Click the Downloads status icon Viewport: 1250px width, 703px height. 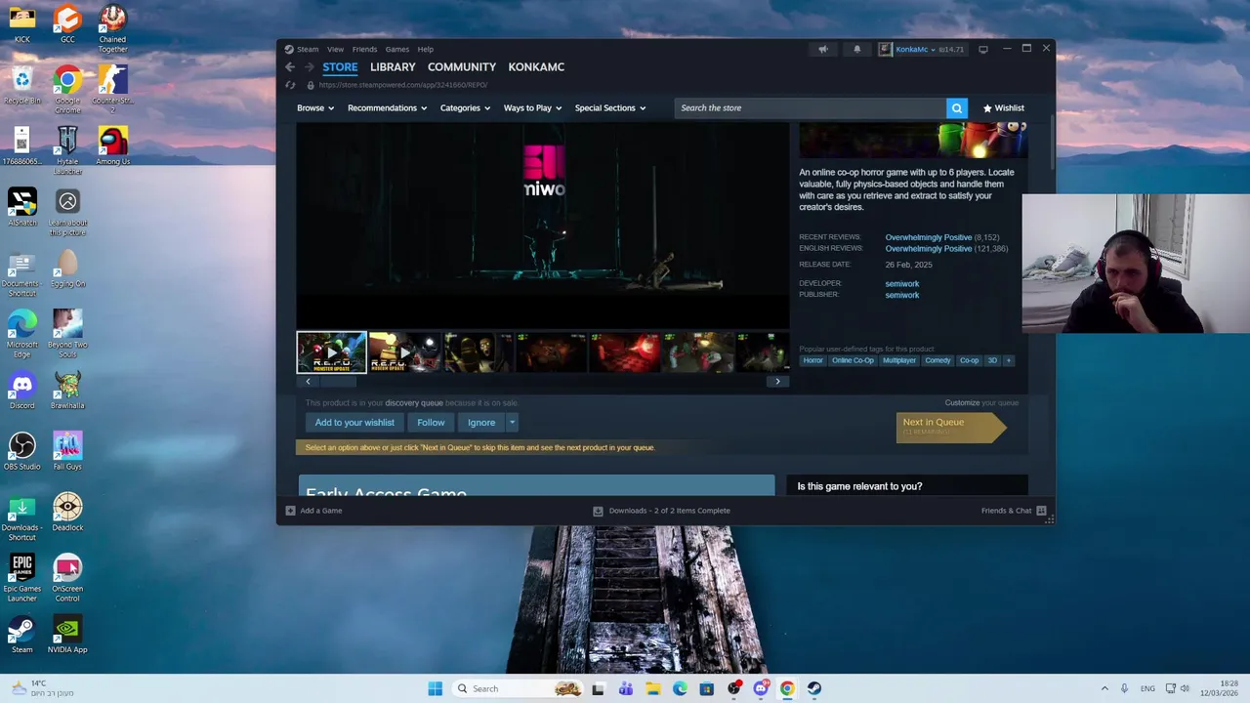[598, 511]
